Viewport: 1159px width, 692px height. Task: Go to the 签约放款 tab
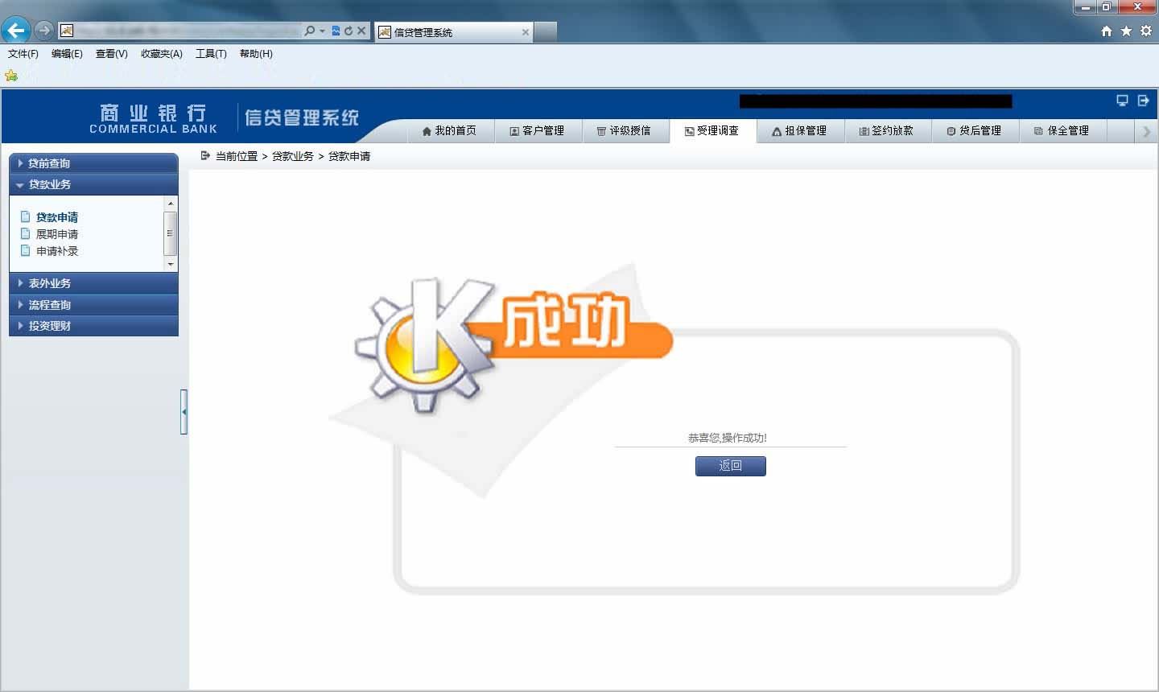[888, 130]
